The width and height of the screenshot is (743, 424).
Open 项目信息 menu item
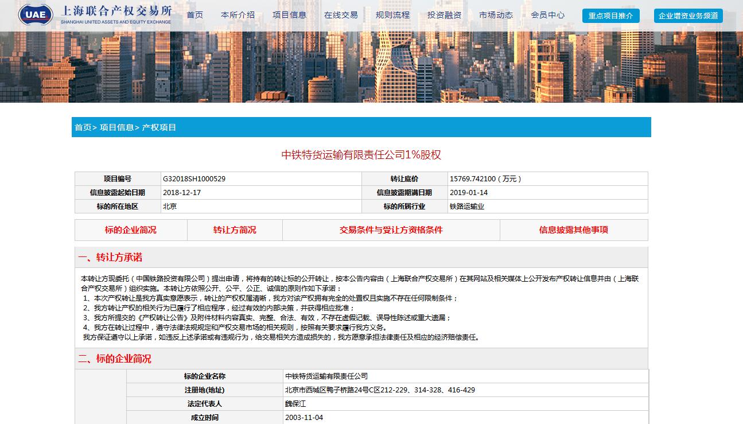click(290, 15)
